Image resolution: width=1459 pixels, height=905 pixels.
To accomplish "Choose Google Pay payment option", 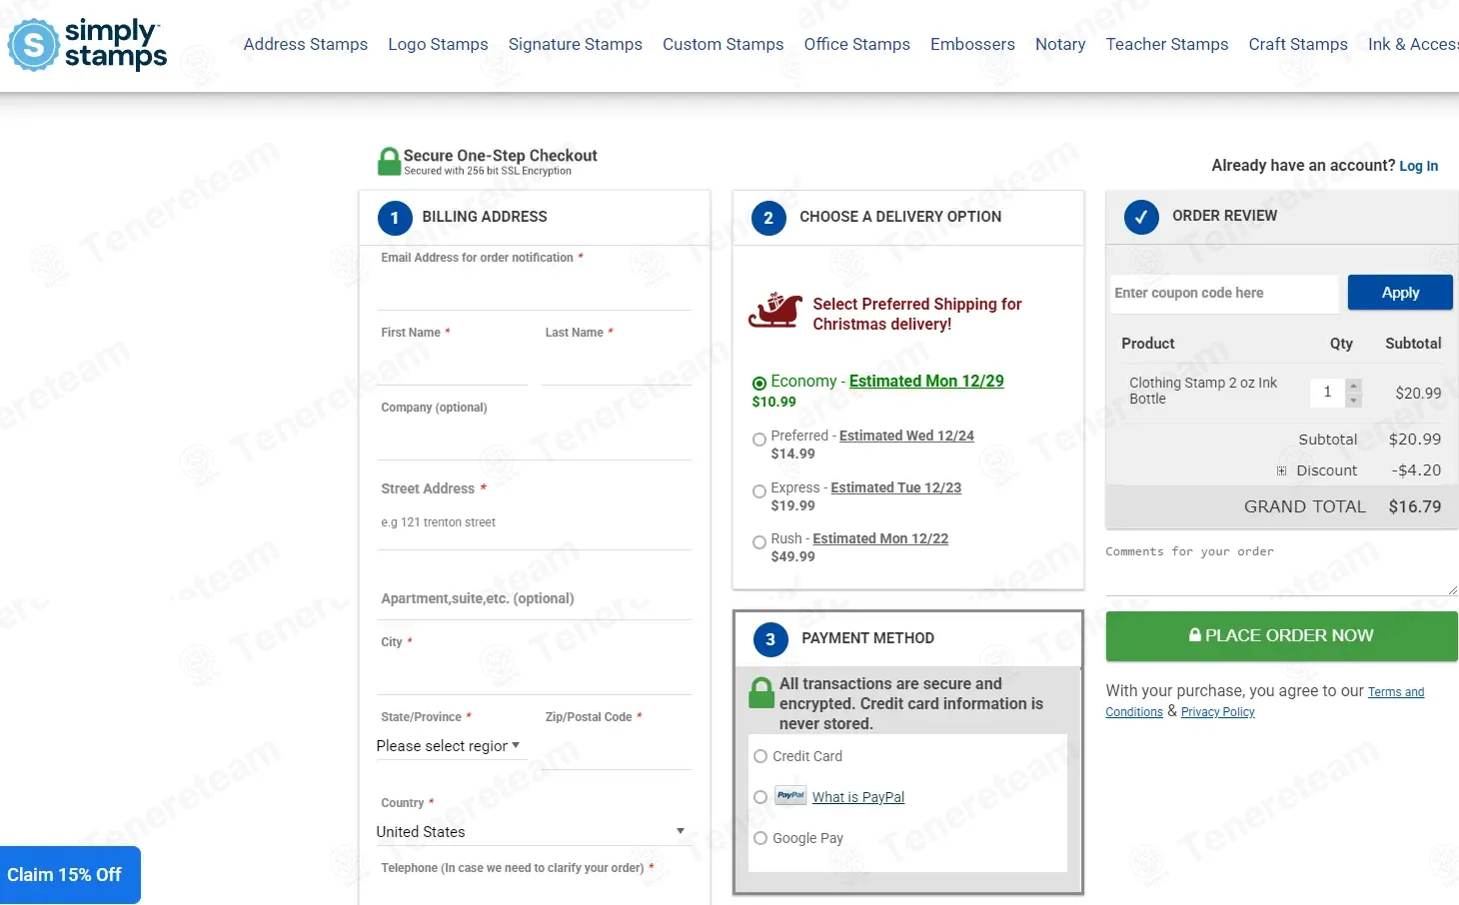I will [x=760, y=838].
